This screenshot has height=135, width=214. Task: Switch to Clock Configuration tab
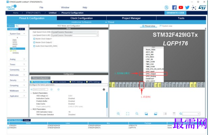[82, 18]
